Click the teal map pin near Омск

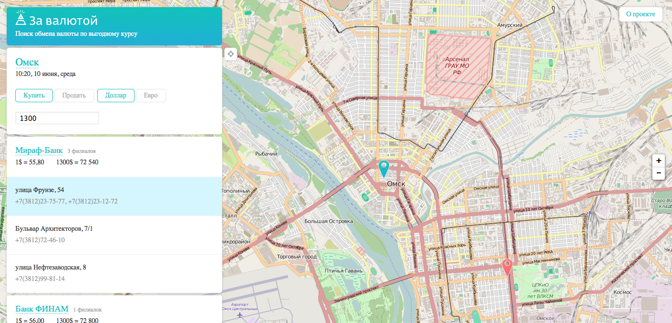tap(383, 169)
